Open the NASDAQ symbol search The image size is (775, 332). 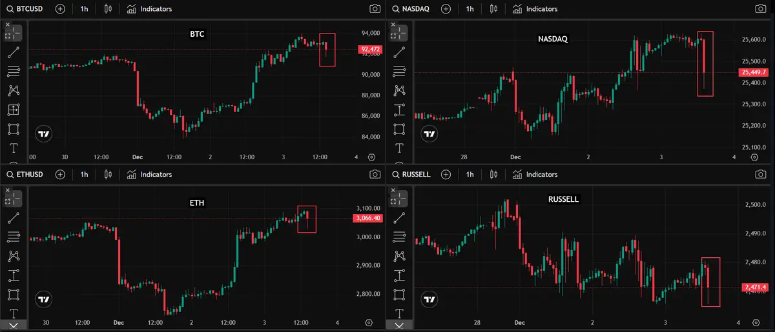(412, 9)
